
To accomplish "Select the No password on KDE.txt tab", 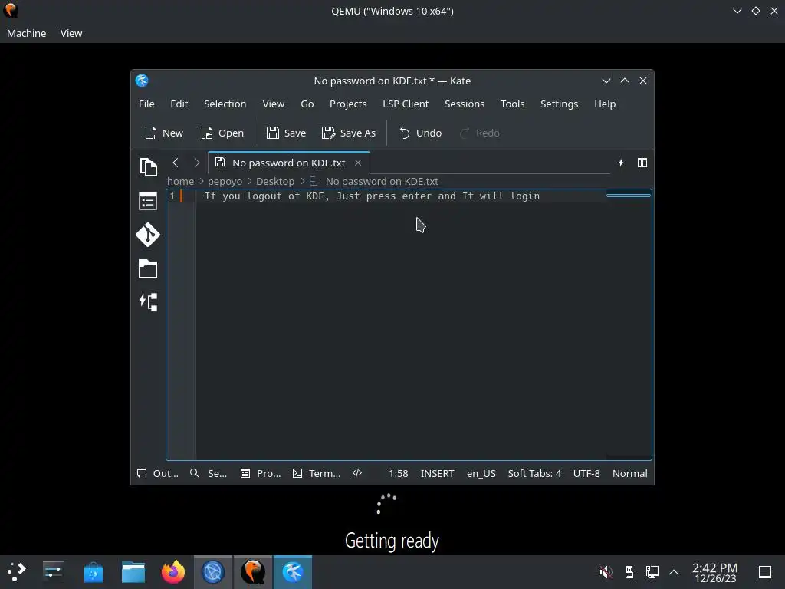I will point(288,163).
